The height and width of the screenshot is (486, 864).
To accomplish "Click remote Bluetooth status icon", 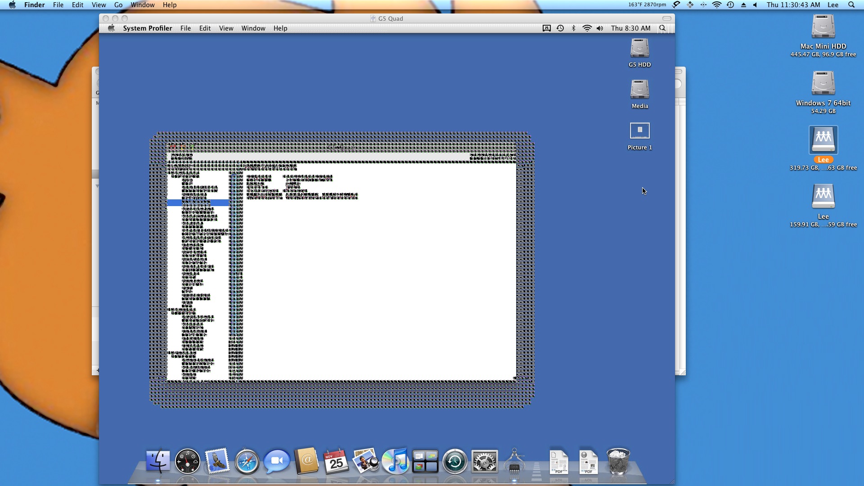I will [573, 28].
